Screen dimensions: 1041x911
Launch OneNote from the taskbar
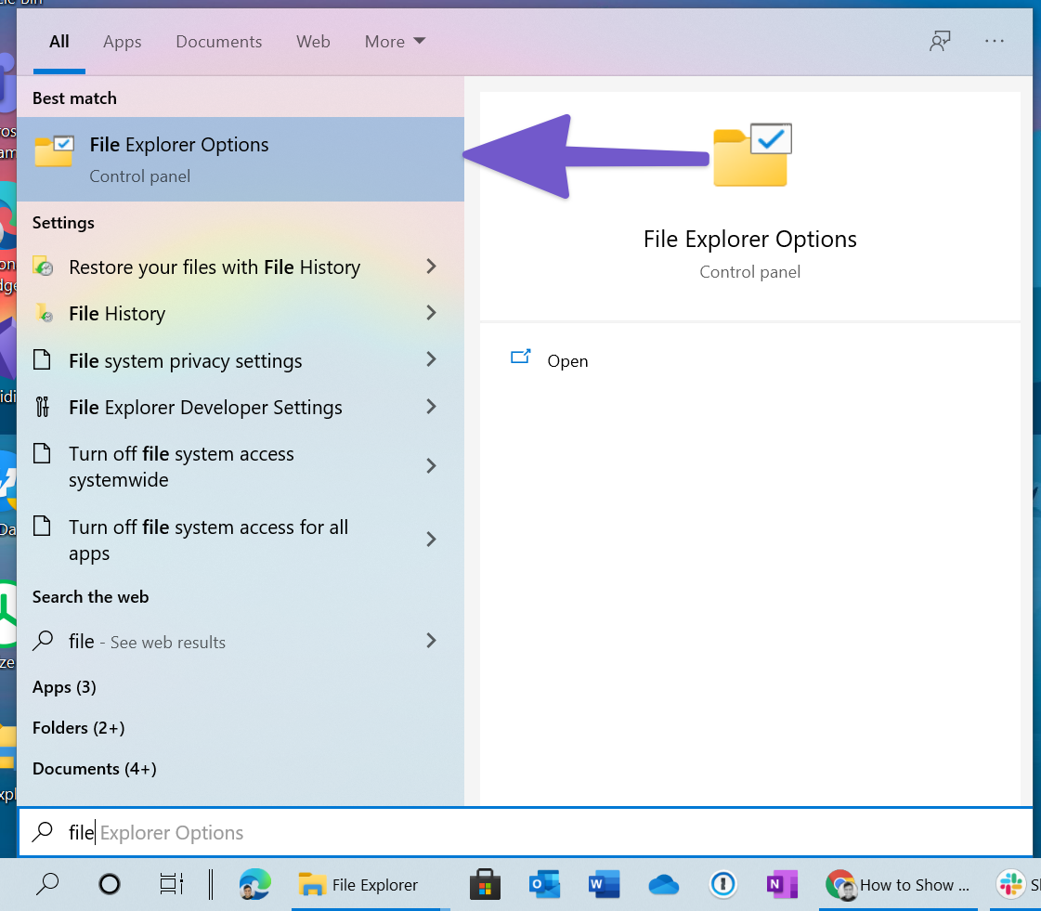[782, 884]
